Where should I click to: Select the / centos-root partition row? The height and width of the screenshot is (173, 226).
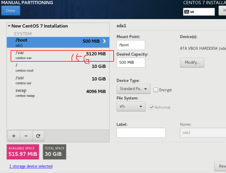58,68
